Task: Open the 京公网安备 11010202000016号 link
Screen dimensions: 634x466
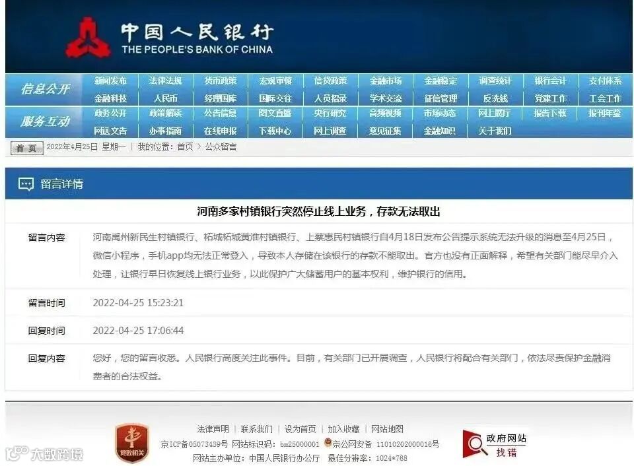Action: pyautogui.click(x=386, y=444)
